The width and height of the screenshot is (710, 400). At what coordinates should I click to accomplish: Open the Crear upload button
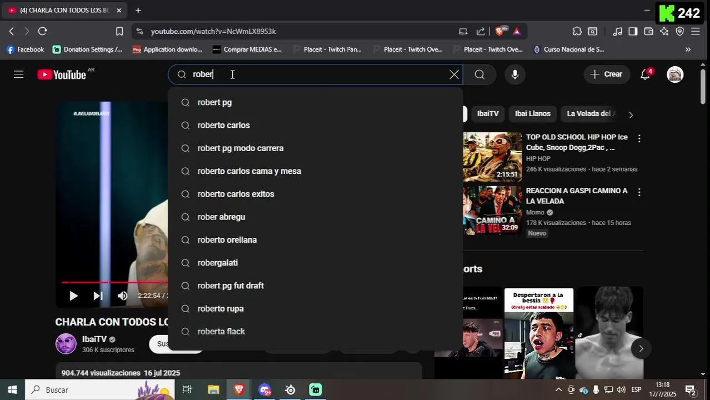click(x=607, y=74)
